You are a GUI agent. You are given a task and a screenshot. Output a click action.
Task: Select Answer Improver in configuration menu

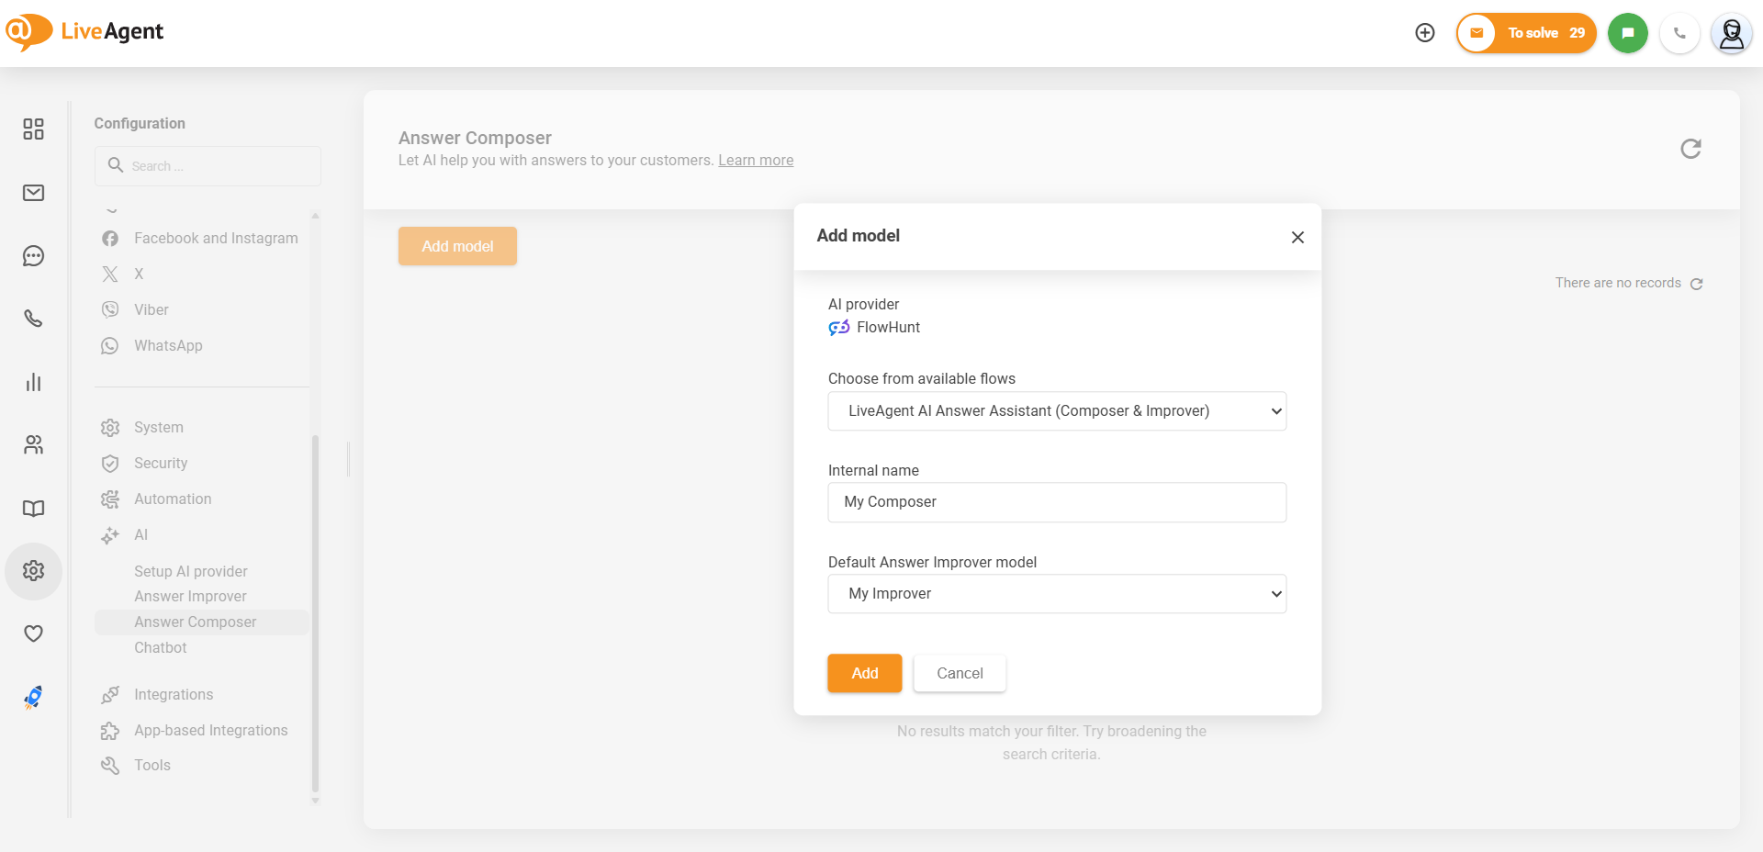(x=190, y=597)
